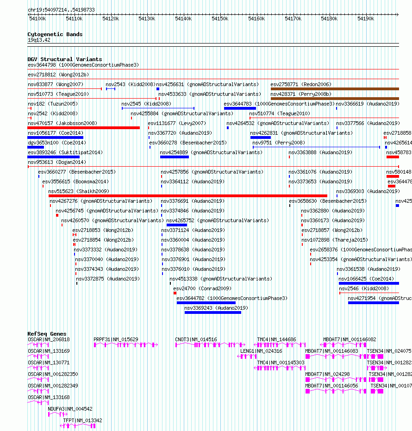
Task: Open esv3556615 (Boomsma2014) label
Action: pos(75,181)
